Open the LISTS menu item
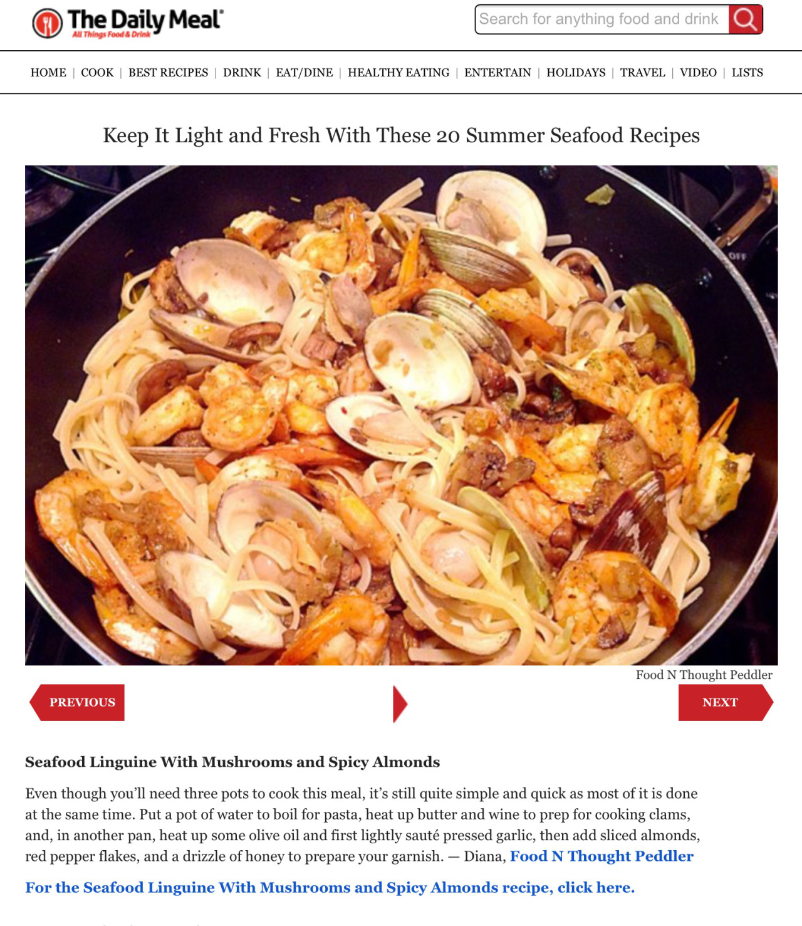The height and width of the screenshot is (926, 802). coord(747,73)
